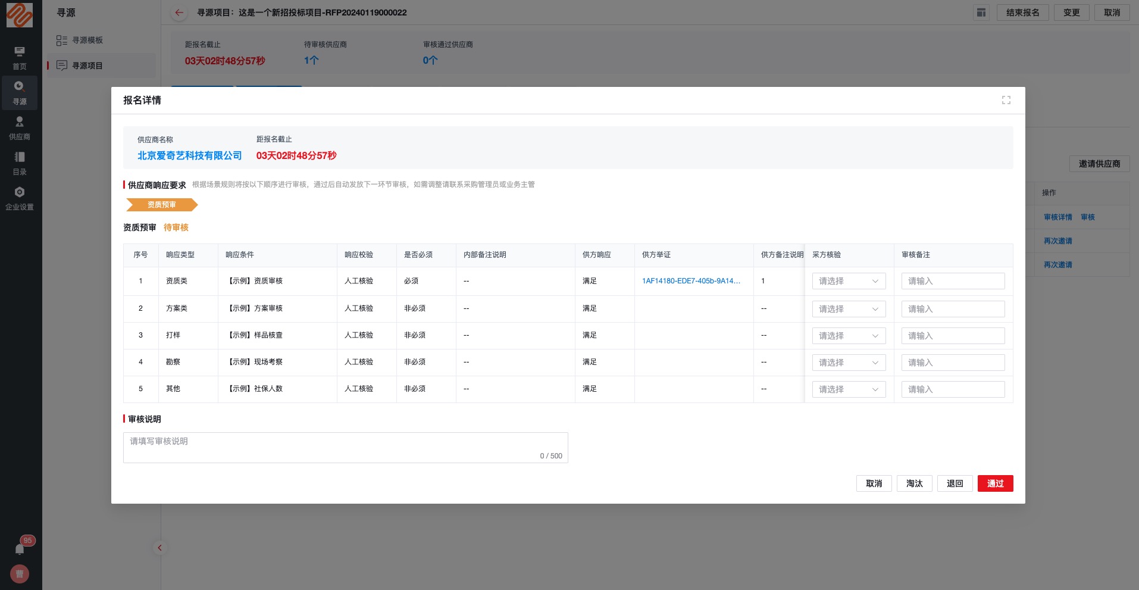The height and width of the screenshot is (590, 1139).
Task: Collapse the secondary menu with chevron
Action: point(159,548)
